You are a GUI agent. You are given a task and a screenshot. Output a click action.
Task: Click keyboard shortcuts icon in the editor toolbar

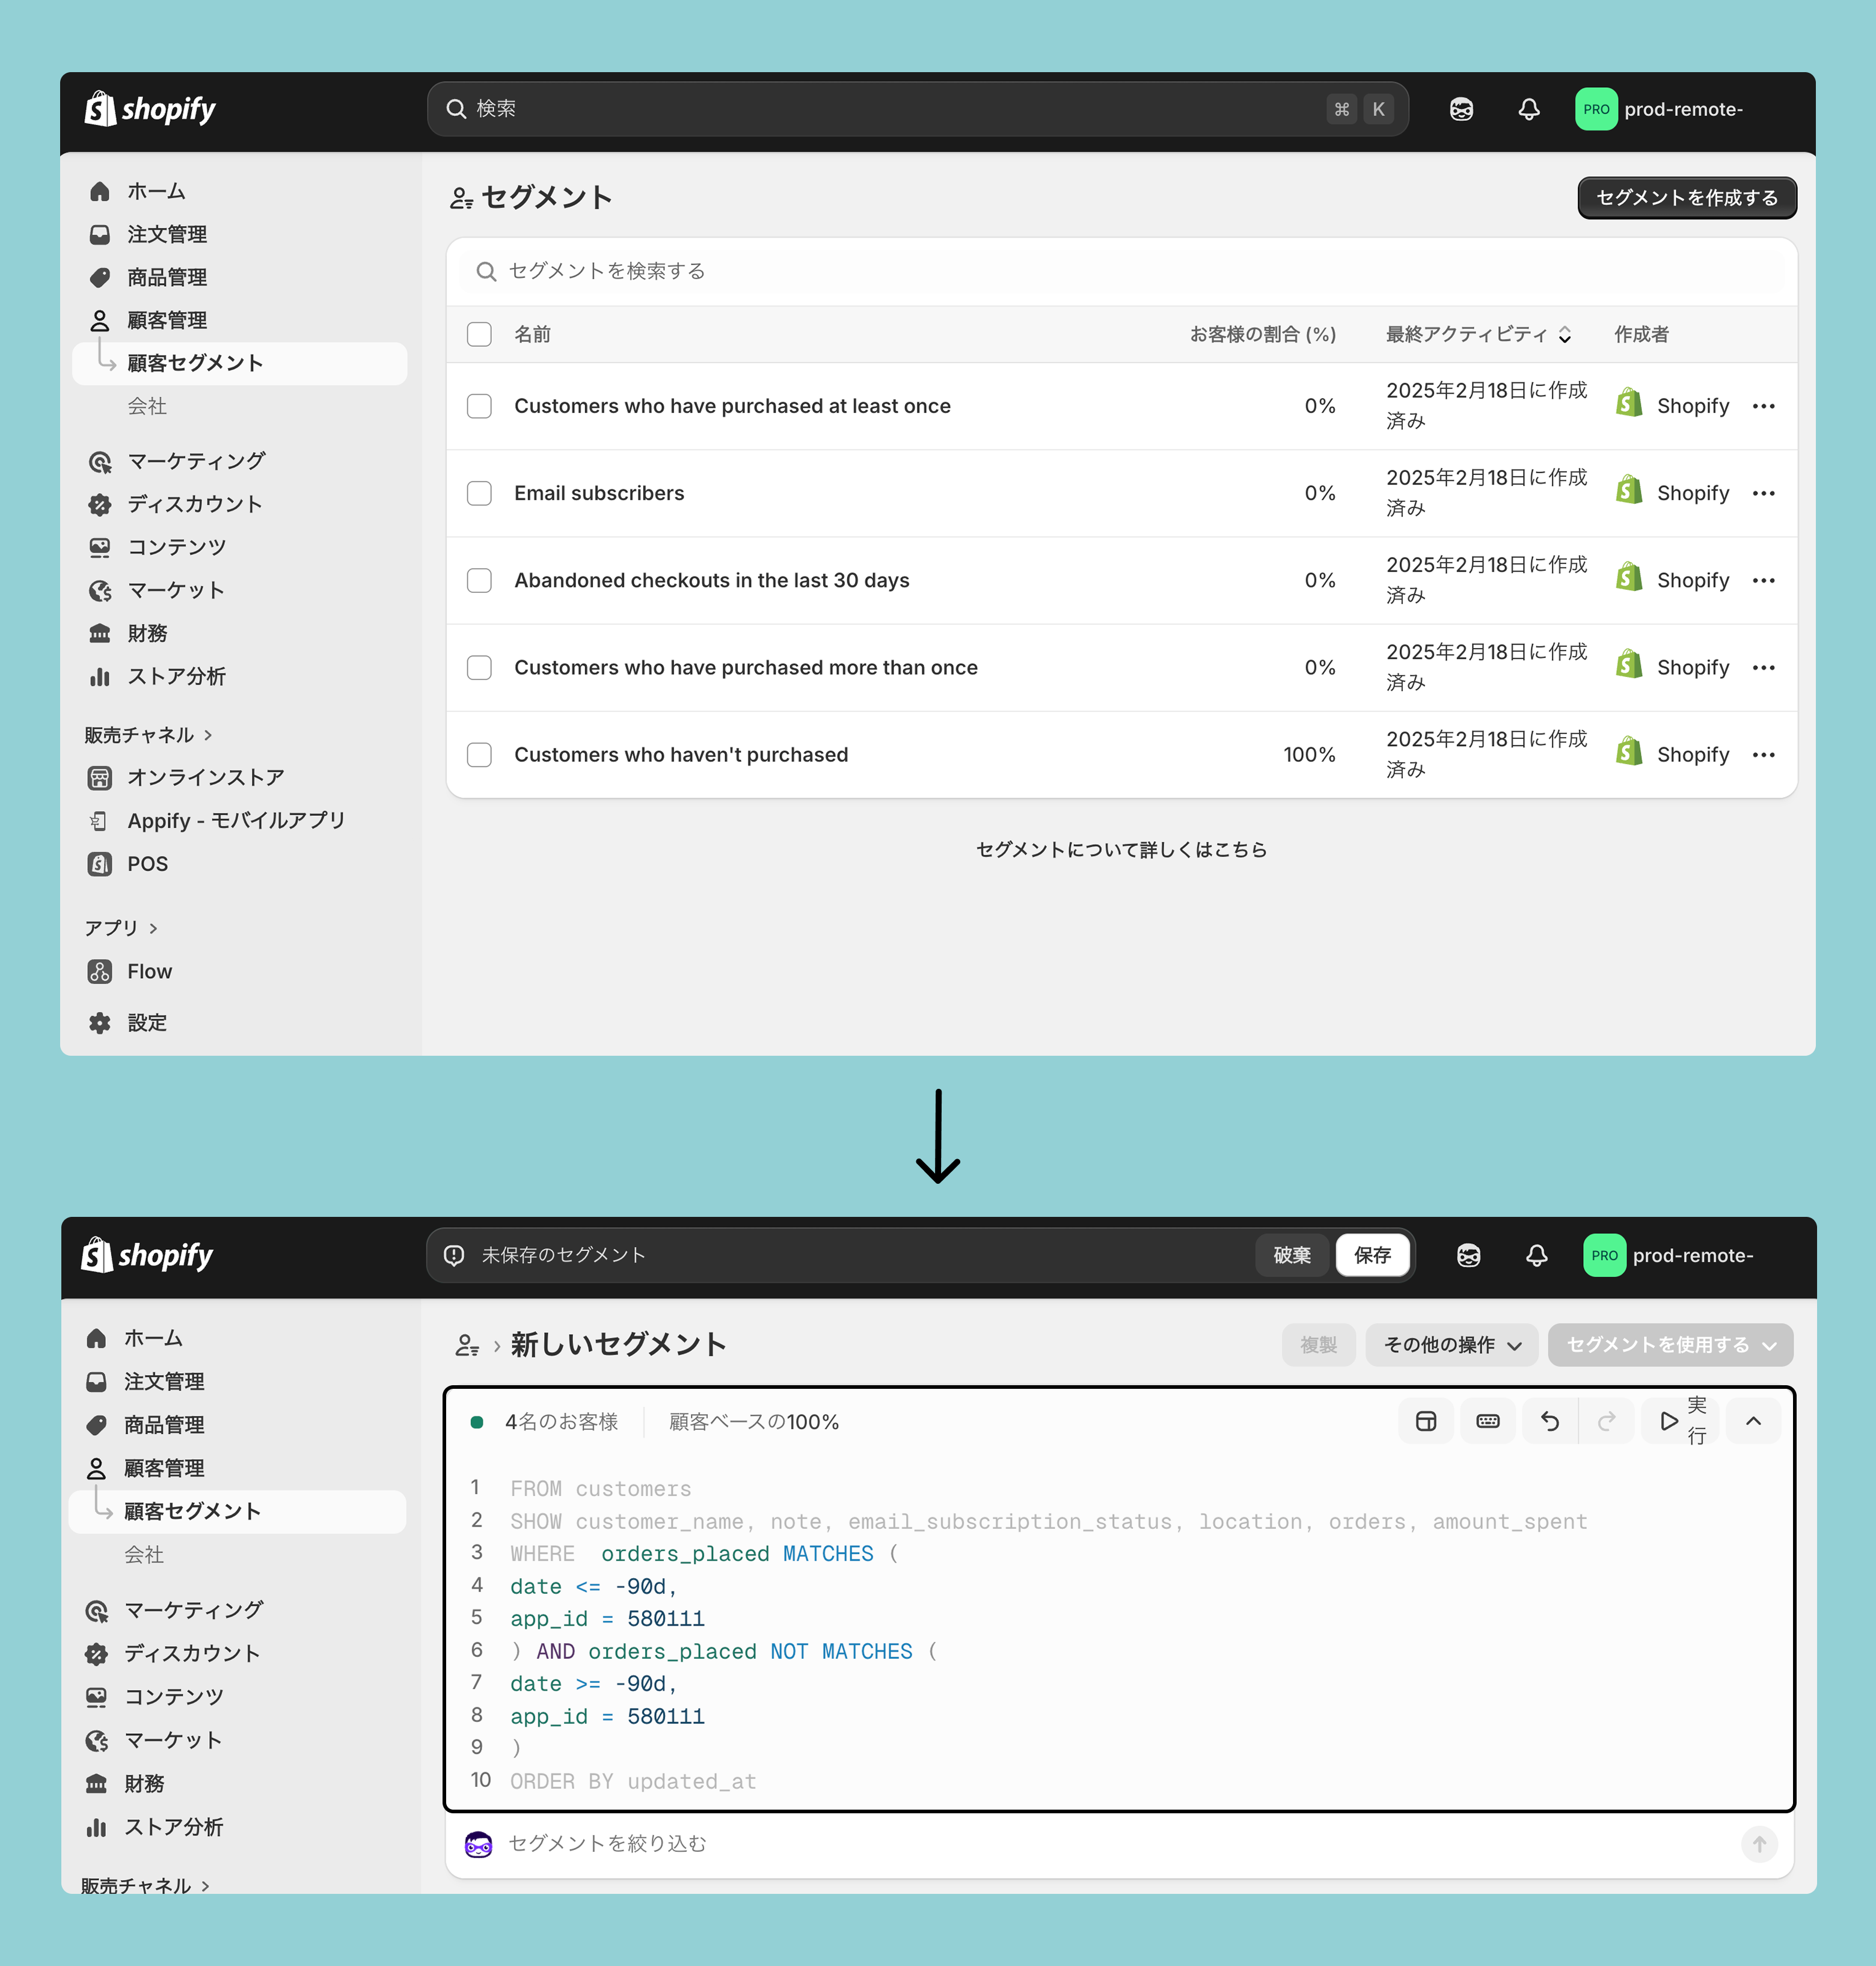1487,1421
